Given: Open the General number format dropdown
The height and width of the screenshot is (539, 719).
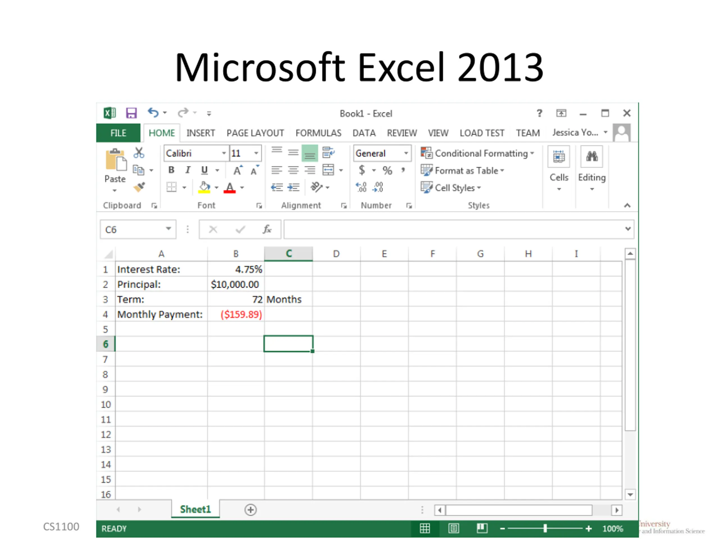Looking at the screenshot, I should pyautogui.click(x=406, y=153).
